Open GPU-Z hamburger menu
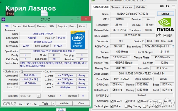178x111 pixels. [173, 6]
